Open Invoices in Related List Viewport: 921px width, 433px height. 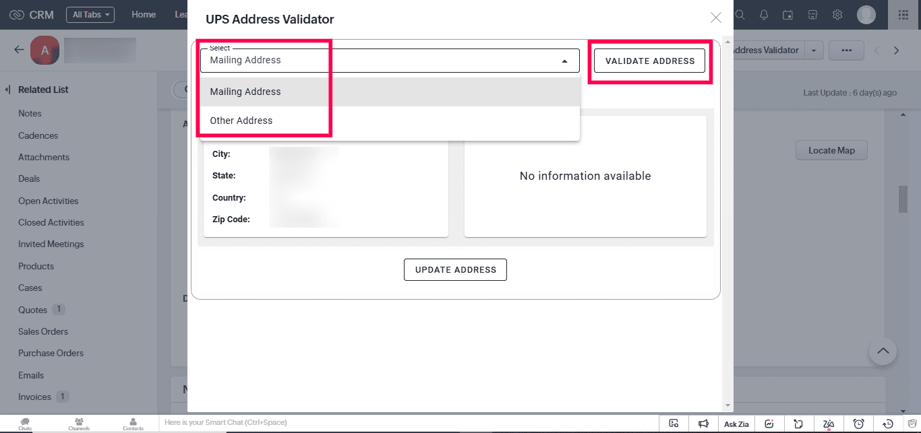(x=34, y=397)
